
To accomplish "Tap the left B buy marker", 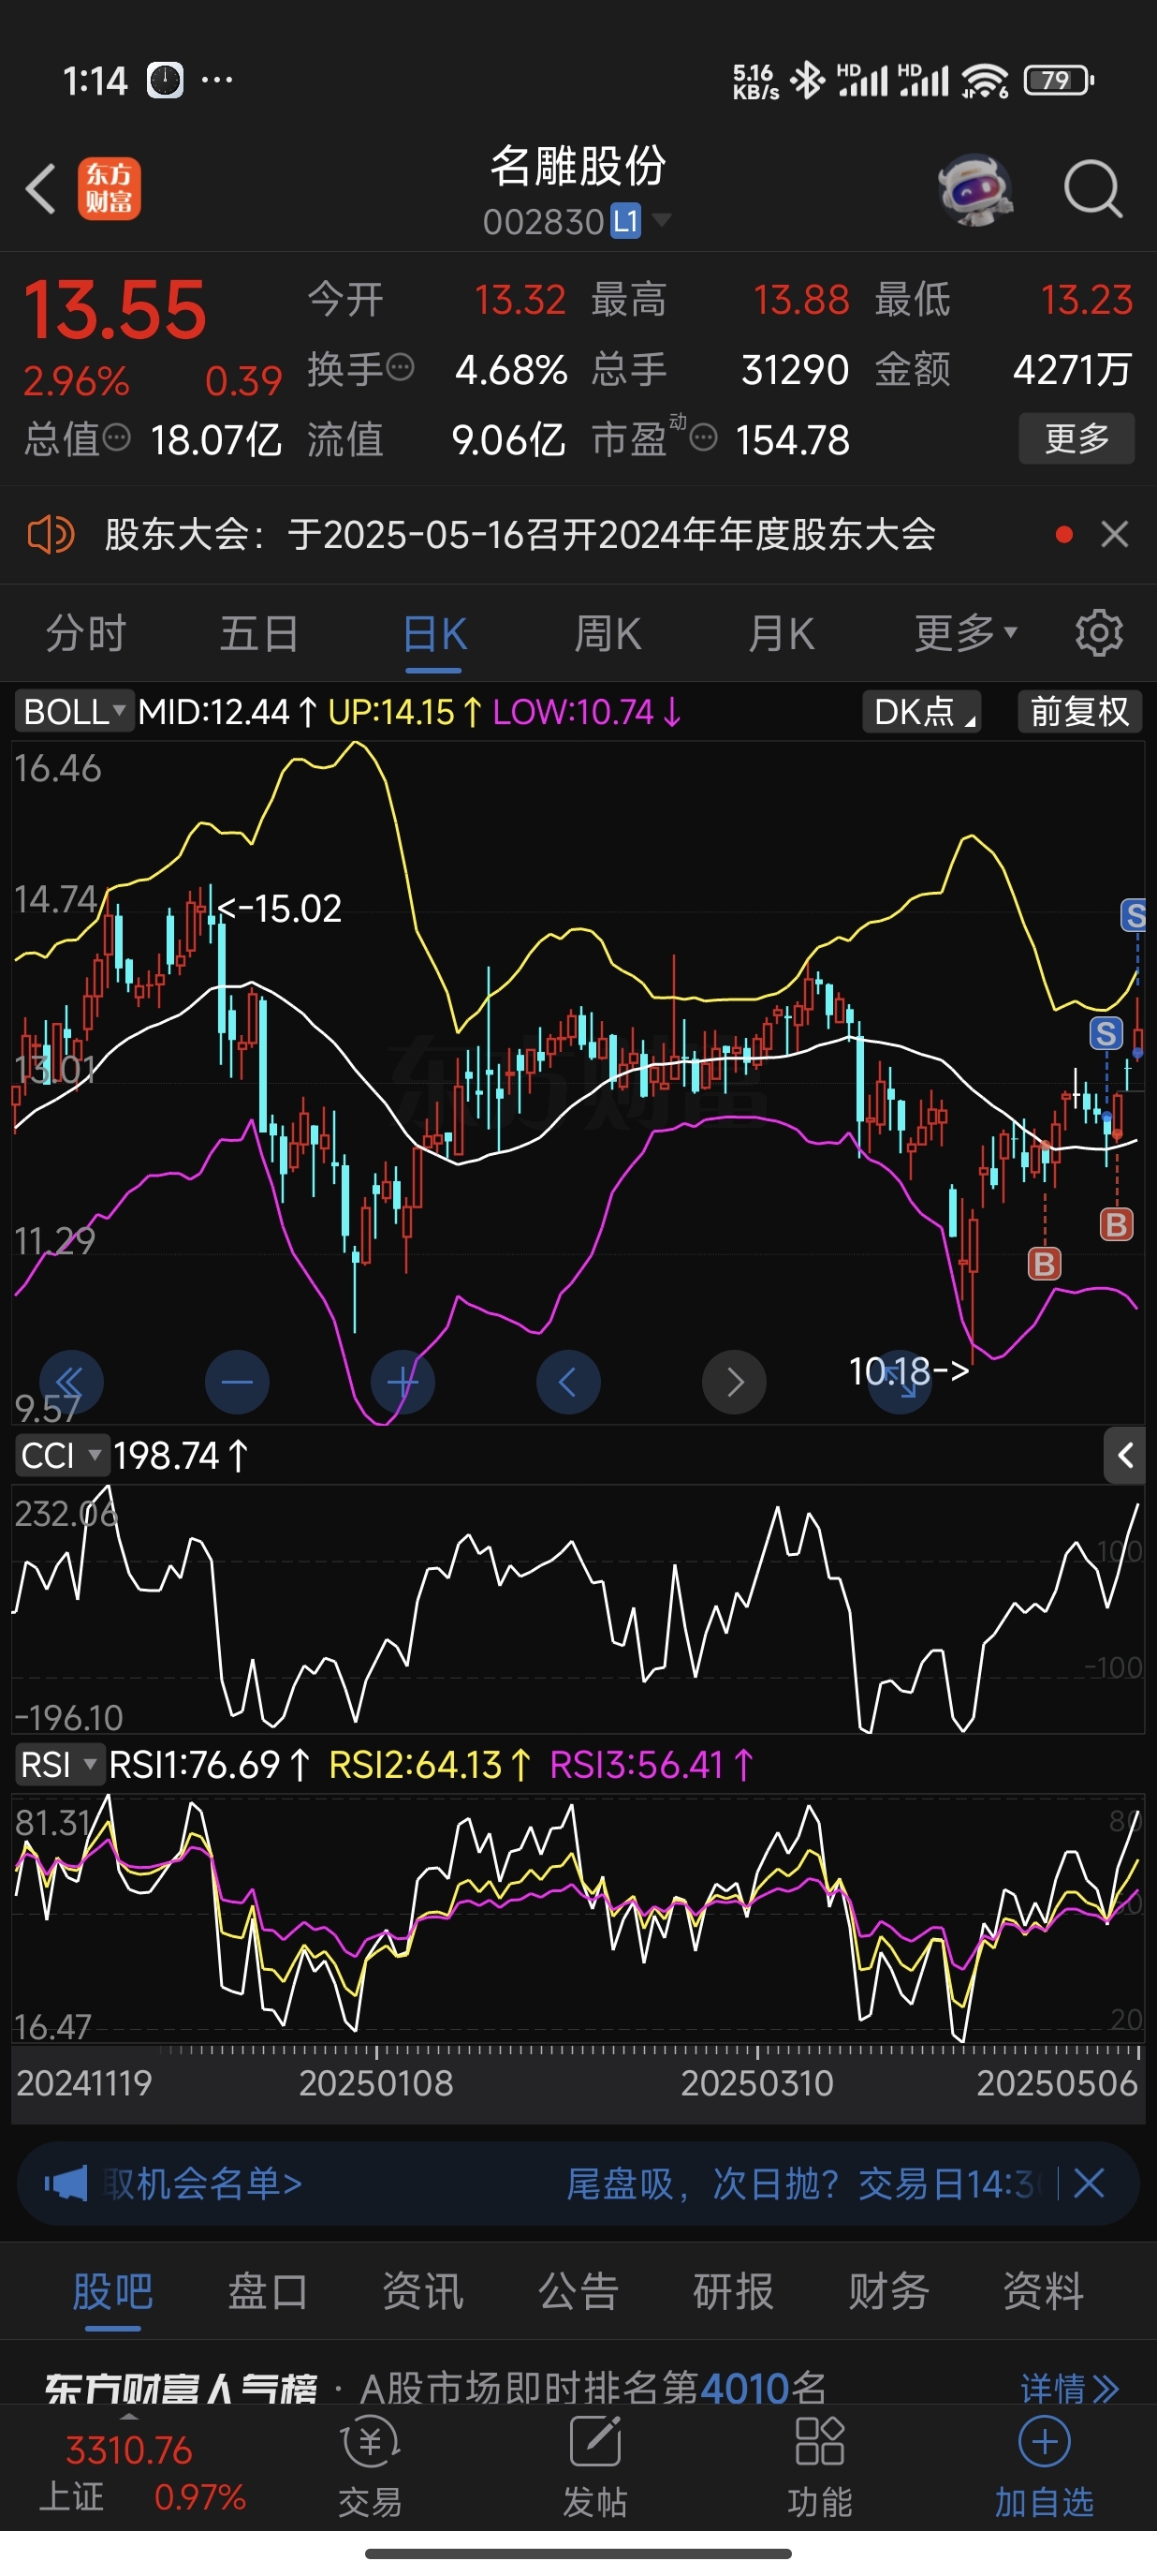I will coord(1044,1264).
